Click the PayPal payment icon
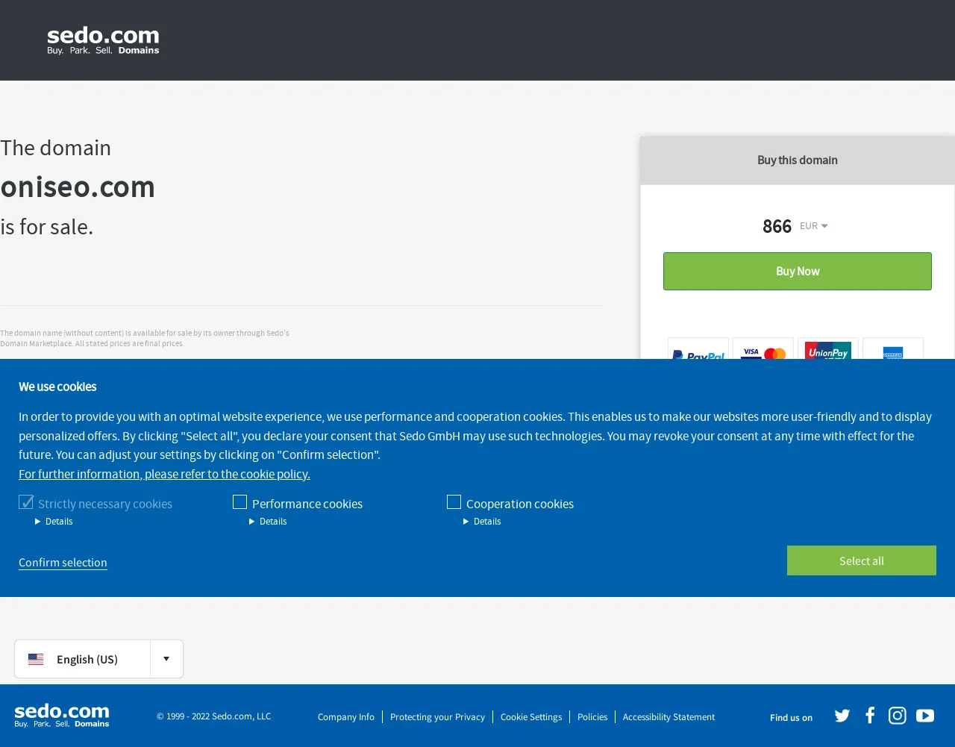This screenshot has height=747, width=955. (698, 349)
